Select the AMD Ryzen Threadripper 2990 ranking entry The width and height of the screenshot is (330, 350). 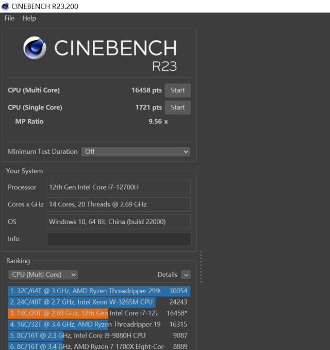click(x=99, y=291)
